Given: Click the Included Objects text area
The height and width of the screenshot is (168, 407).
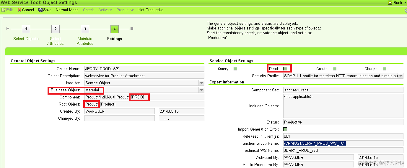Looking at the screenshot, I should [x=343, y=106].
